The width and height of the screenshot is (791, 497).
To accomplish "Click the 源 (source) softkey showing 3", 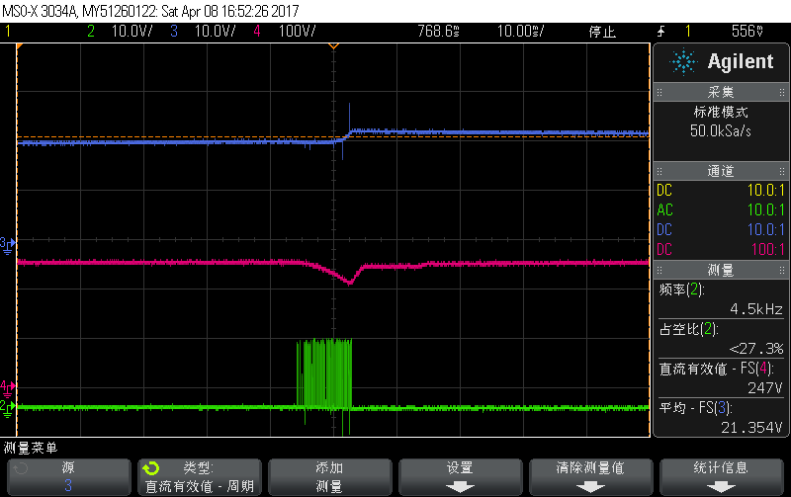I will click(68, 477).
